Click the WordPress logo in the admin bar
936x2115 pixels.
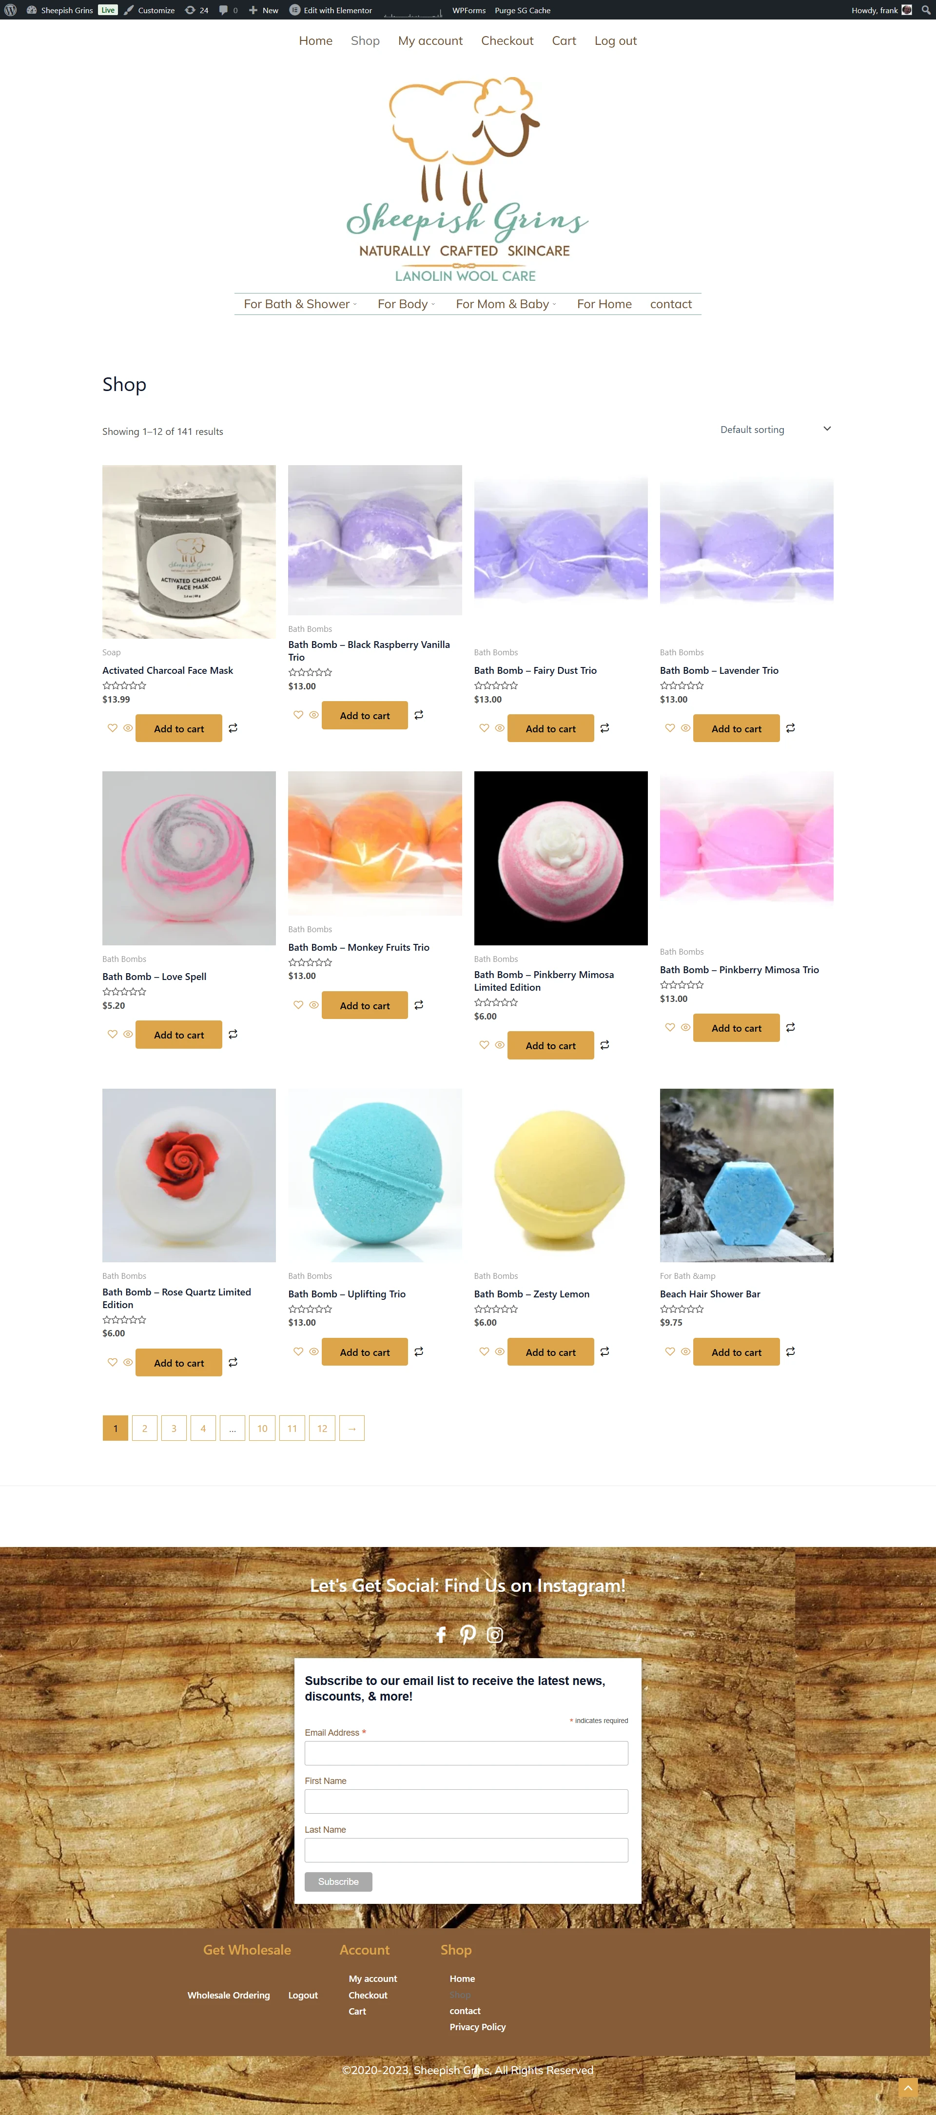(x=11, y=10)
